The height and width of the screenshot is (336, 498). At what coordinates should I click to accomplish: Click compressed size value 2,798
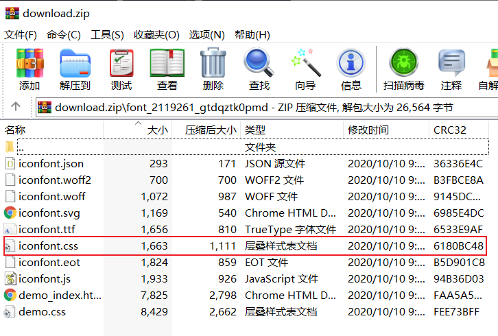[x=223, y=295]
